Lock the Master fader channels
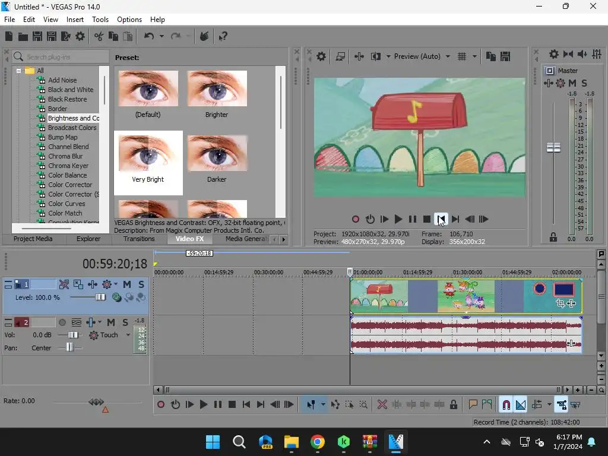 tap(553, 237)
